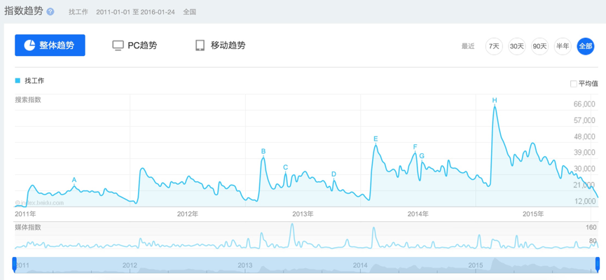Select the 90天 time range

[539, 46]
